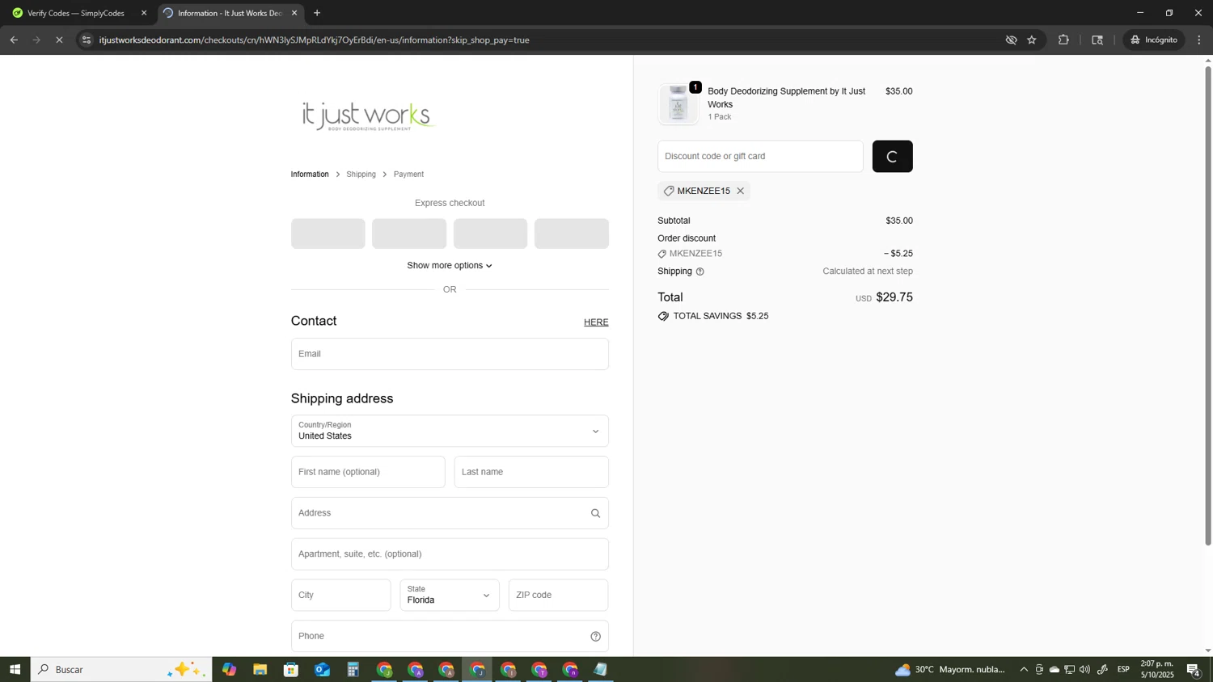Click the Incógnito profile indicator

click(x=1154, y=40)
